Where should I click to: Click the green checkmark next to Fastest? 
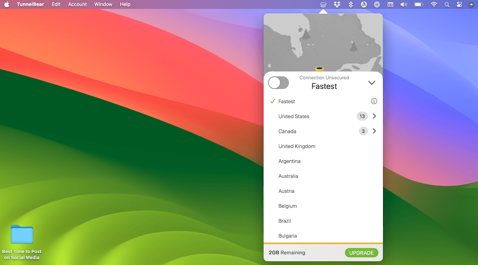click(x=273, y=101)
